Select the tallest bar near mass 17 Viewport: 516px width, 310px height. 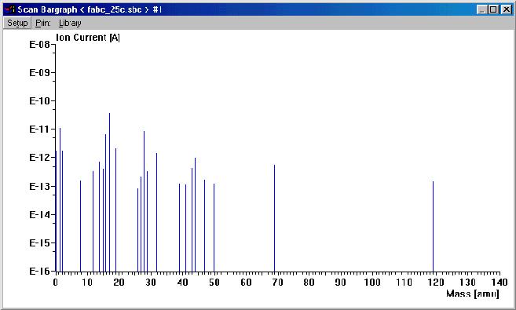tap(110, 192)
